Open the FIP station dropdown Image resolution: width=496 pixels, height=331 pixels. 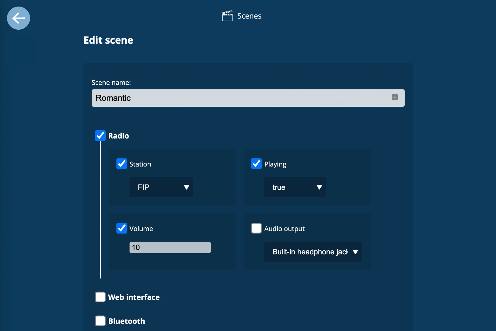coord(161,187)
